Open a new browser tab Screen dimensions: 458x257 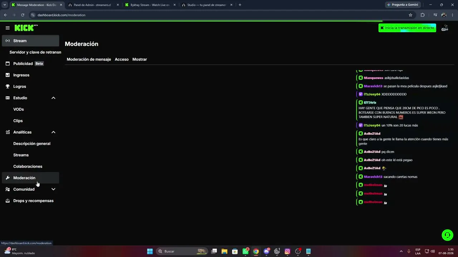pyautogui.click(x=240, y=5)
